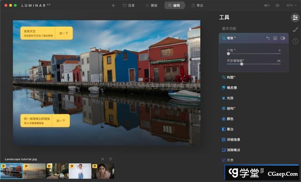Switch to the 目录 tab
Viewport: 301px width, 182px height.
(129, 5)
